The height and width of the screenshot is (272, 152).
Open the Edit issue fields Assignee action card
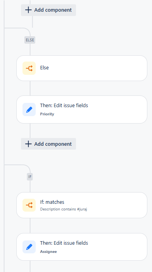click(82, 247)
